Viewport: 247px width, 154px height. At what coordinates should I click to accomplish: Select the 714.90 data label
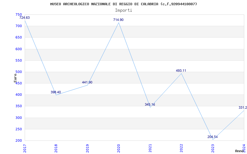[x=119, y=20]
